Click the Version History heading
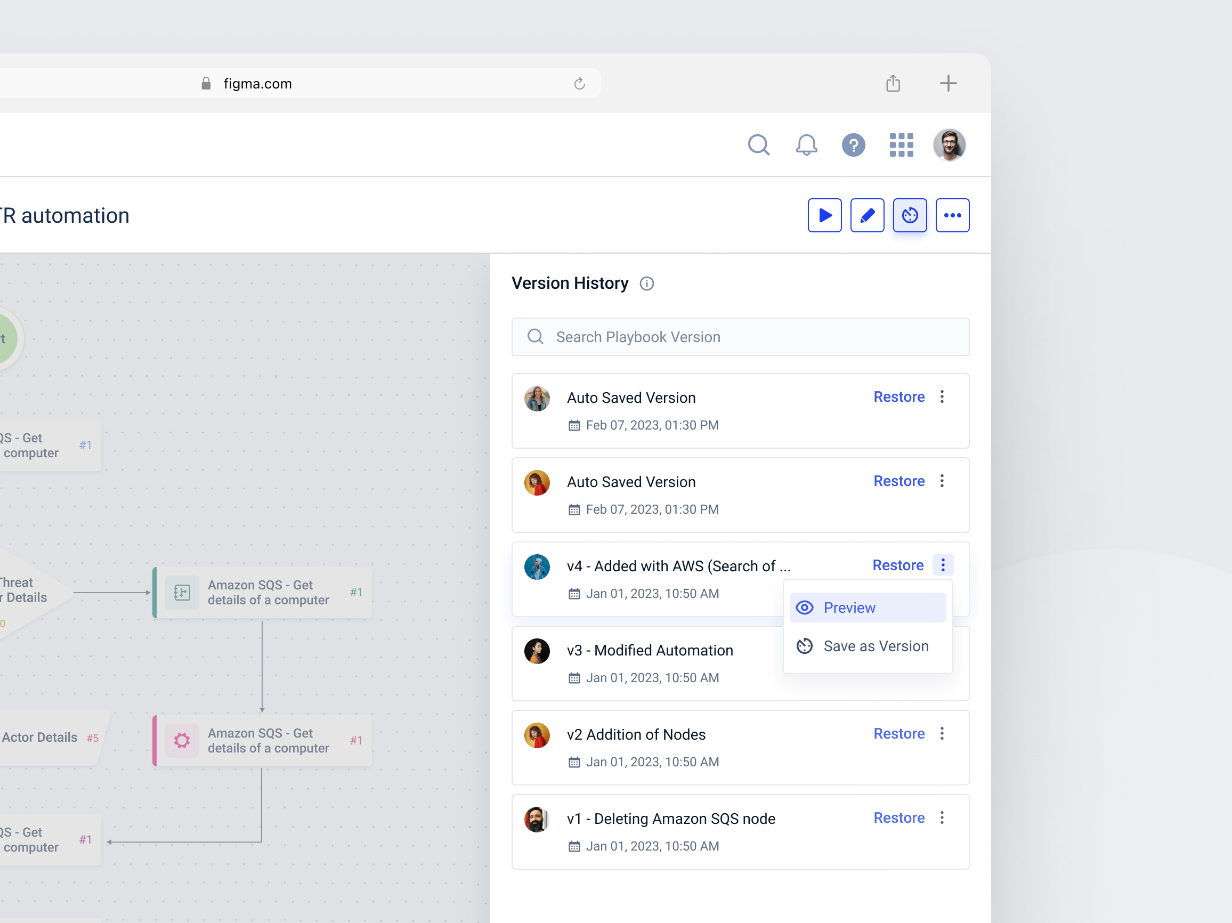The width and height of the screenshot is (1232, 923). 570,283
